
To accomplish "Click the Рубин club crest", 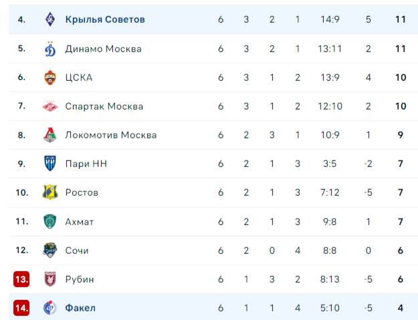I will click(50, 279).
